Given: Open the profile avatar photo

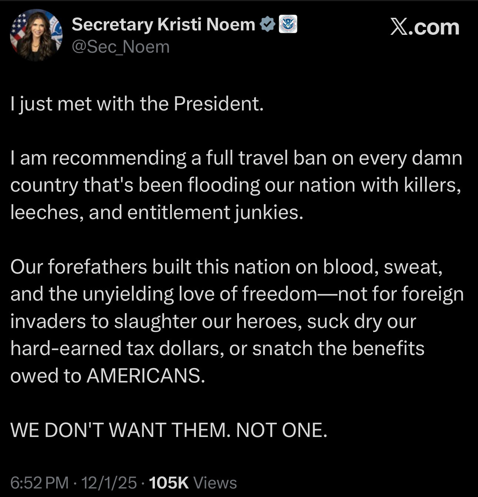Looking at the screenshot, I should (36, 36).
